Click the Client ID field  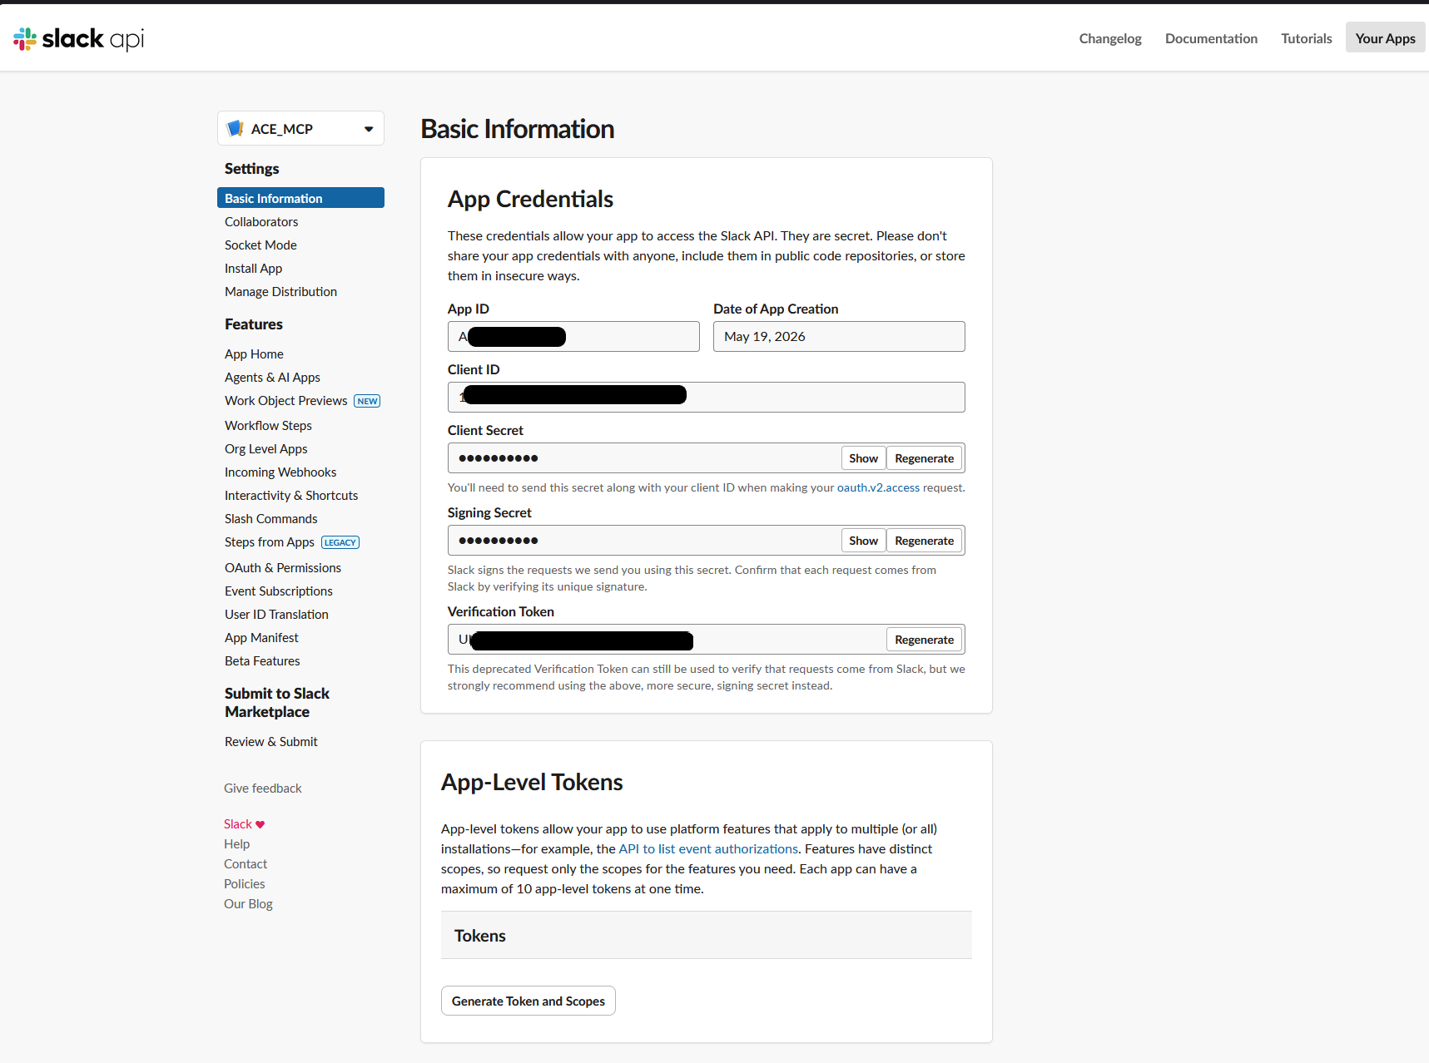tap(707, 397)
